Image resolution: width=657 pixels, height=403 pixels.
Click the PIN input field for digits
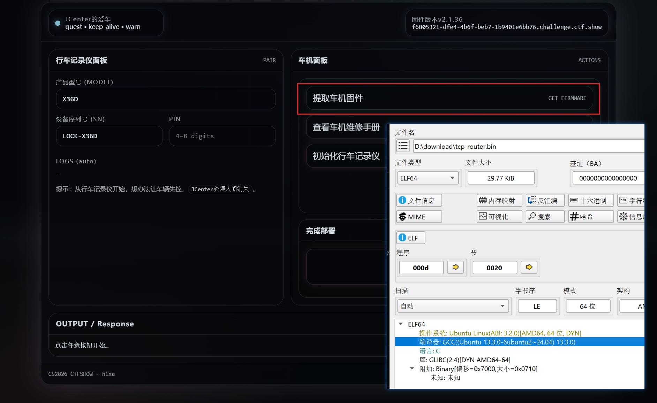coord(222,136)
